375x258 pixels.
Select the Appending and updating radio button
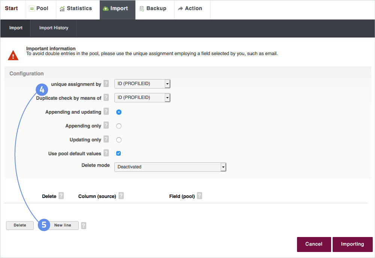tap(119, 112)
